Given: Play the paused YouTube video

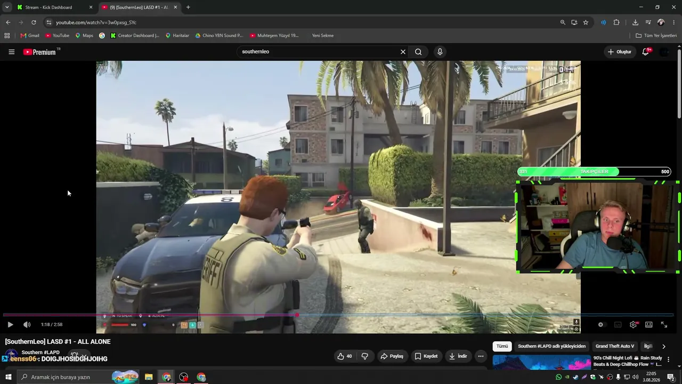Looking at the screenshot, I should (10, 324).
